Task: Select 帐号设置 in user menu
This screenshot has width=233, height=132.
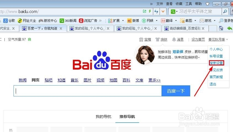Action: coord(216,56)
